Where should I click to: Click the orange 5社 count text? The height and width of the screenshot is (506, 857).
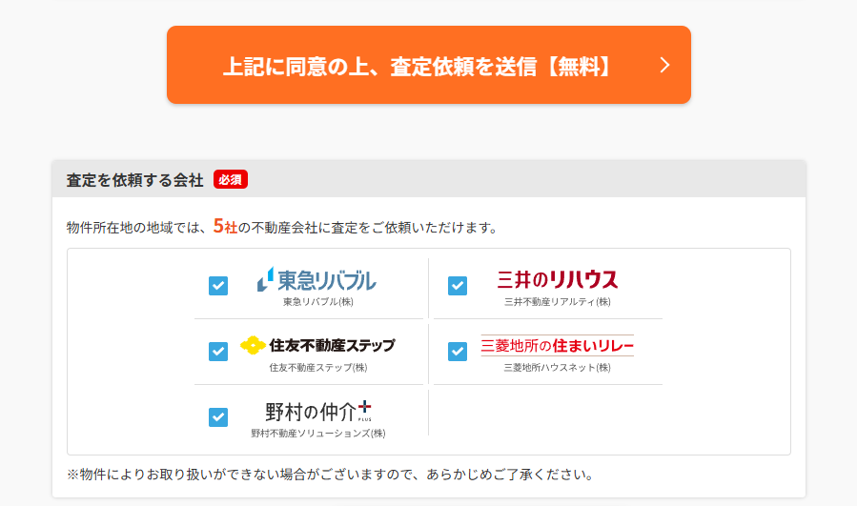[x=225, y=226]
